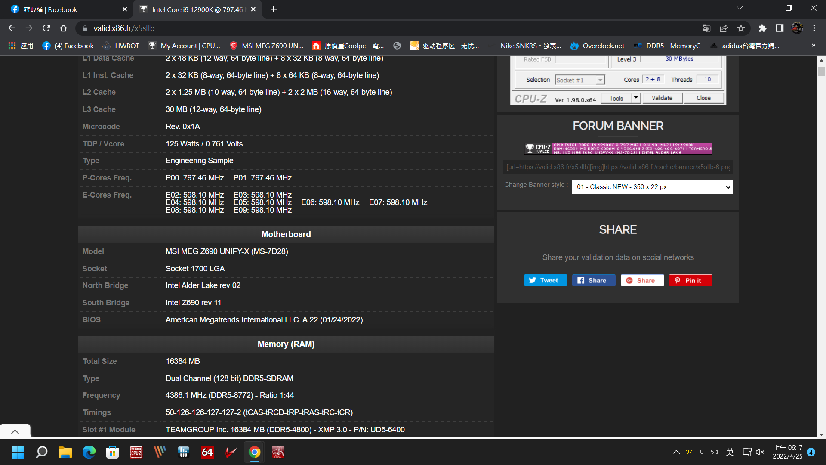
Task: Open the (4) Facebook bookmark
Action: click(x=68, y=46)
